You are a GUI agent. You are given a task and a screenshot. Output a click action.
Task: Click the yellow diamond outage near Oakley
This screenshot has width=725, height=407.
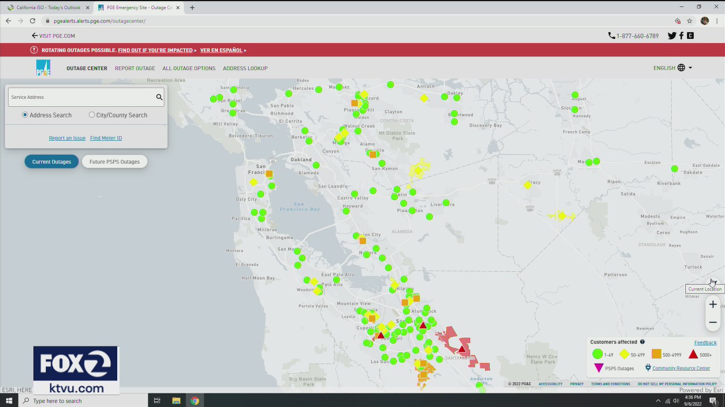coord(424,98)
